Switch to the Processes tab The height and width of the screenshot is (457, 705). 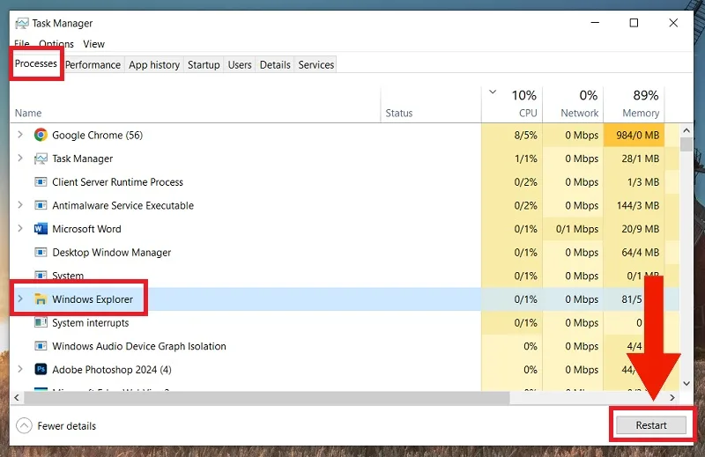[x=36, y=63]
